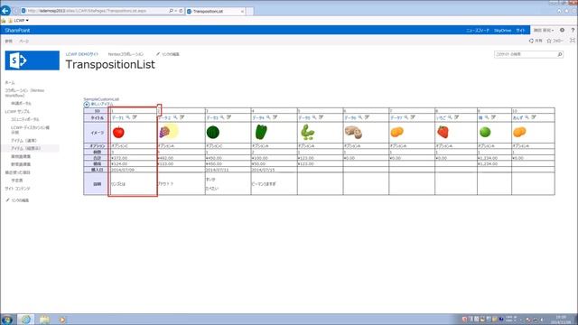
Task: Open view magnifier icon for item ID 5
Action: [x=314, y=117]
